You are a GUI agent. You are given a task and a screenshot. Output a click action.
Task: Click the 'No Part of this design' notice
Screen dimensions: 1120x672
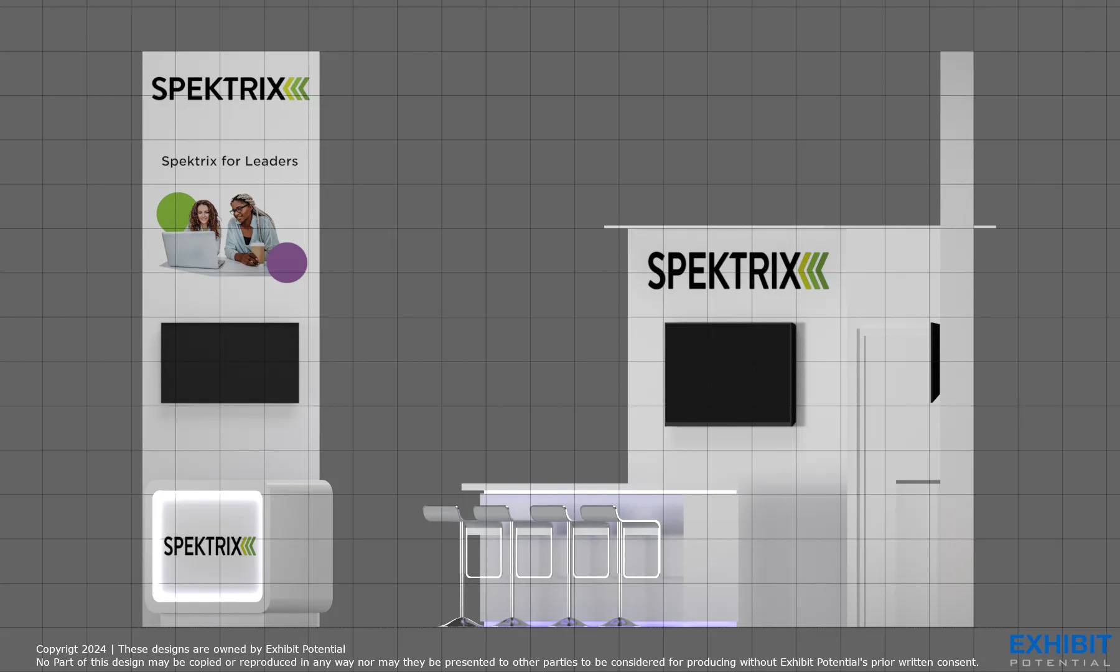click(507, 662)
